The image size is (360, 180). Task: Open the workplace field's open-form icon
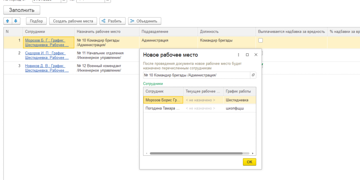coord(253,75)
